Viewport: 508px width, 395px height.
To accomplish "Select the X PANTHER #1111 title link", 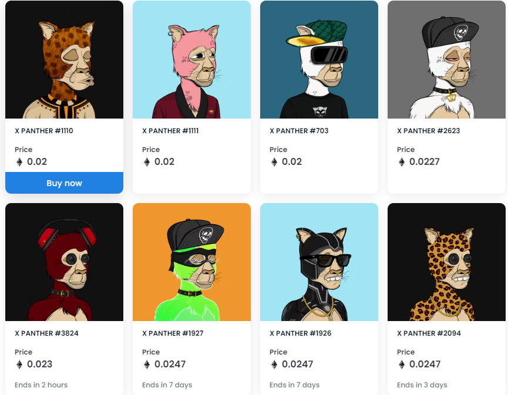I will coord(170,131).
